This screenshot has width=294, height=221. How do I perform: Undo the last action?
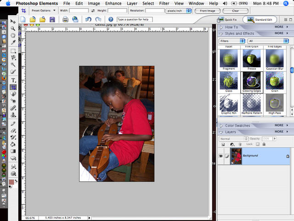coord(88,19)
